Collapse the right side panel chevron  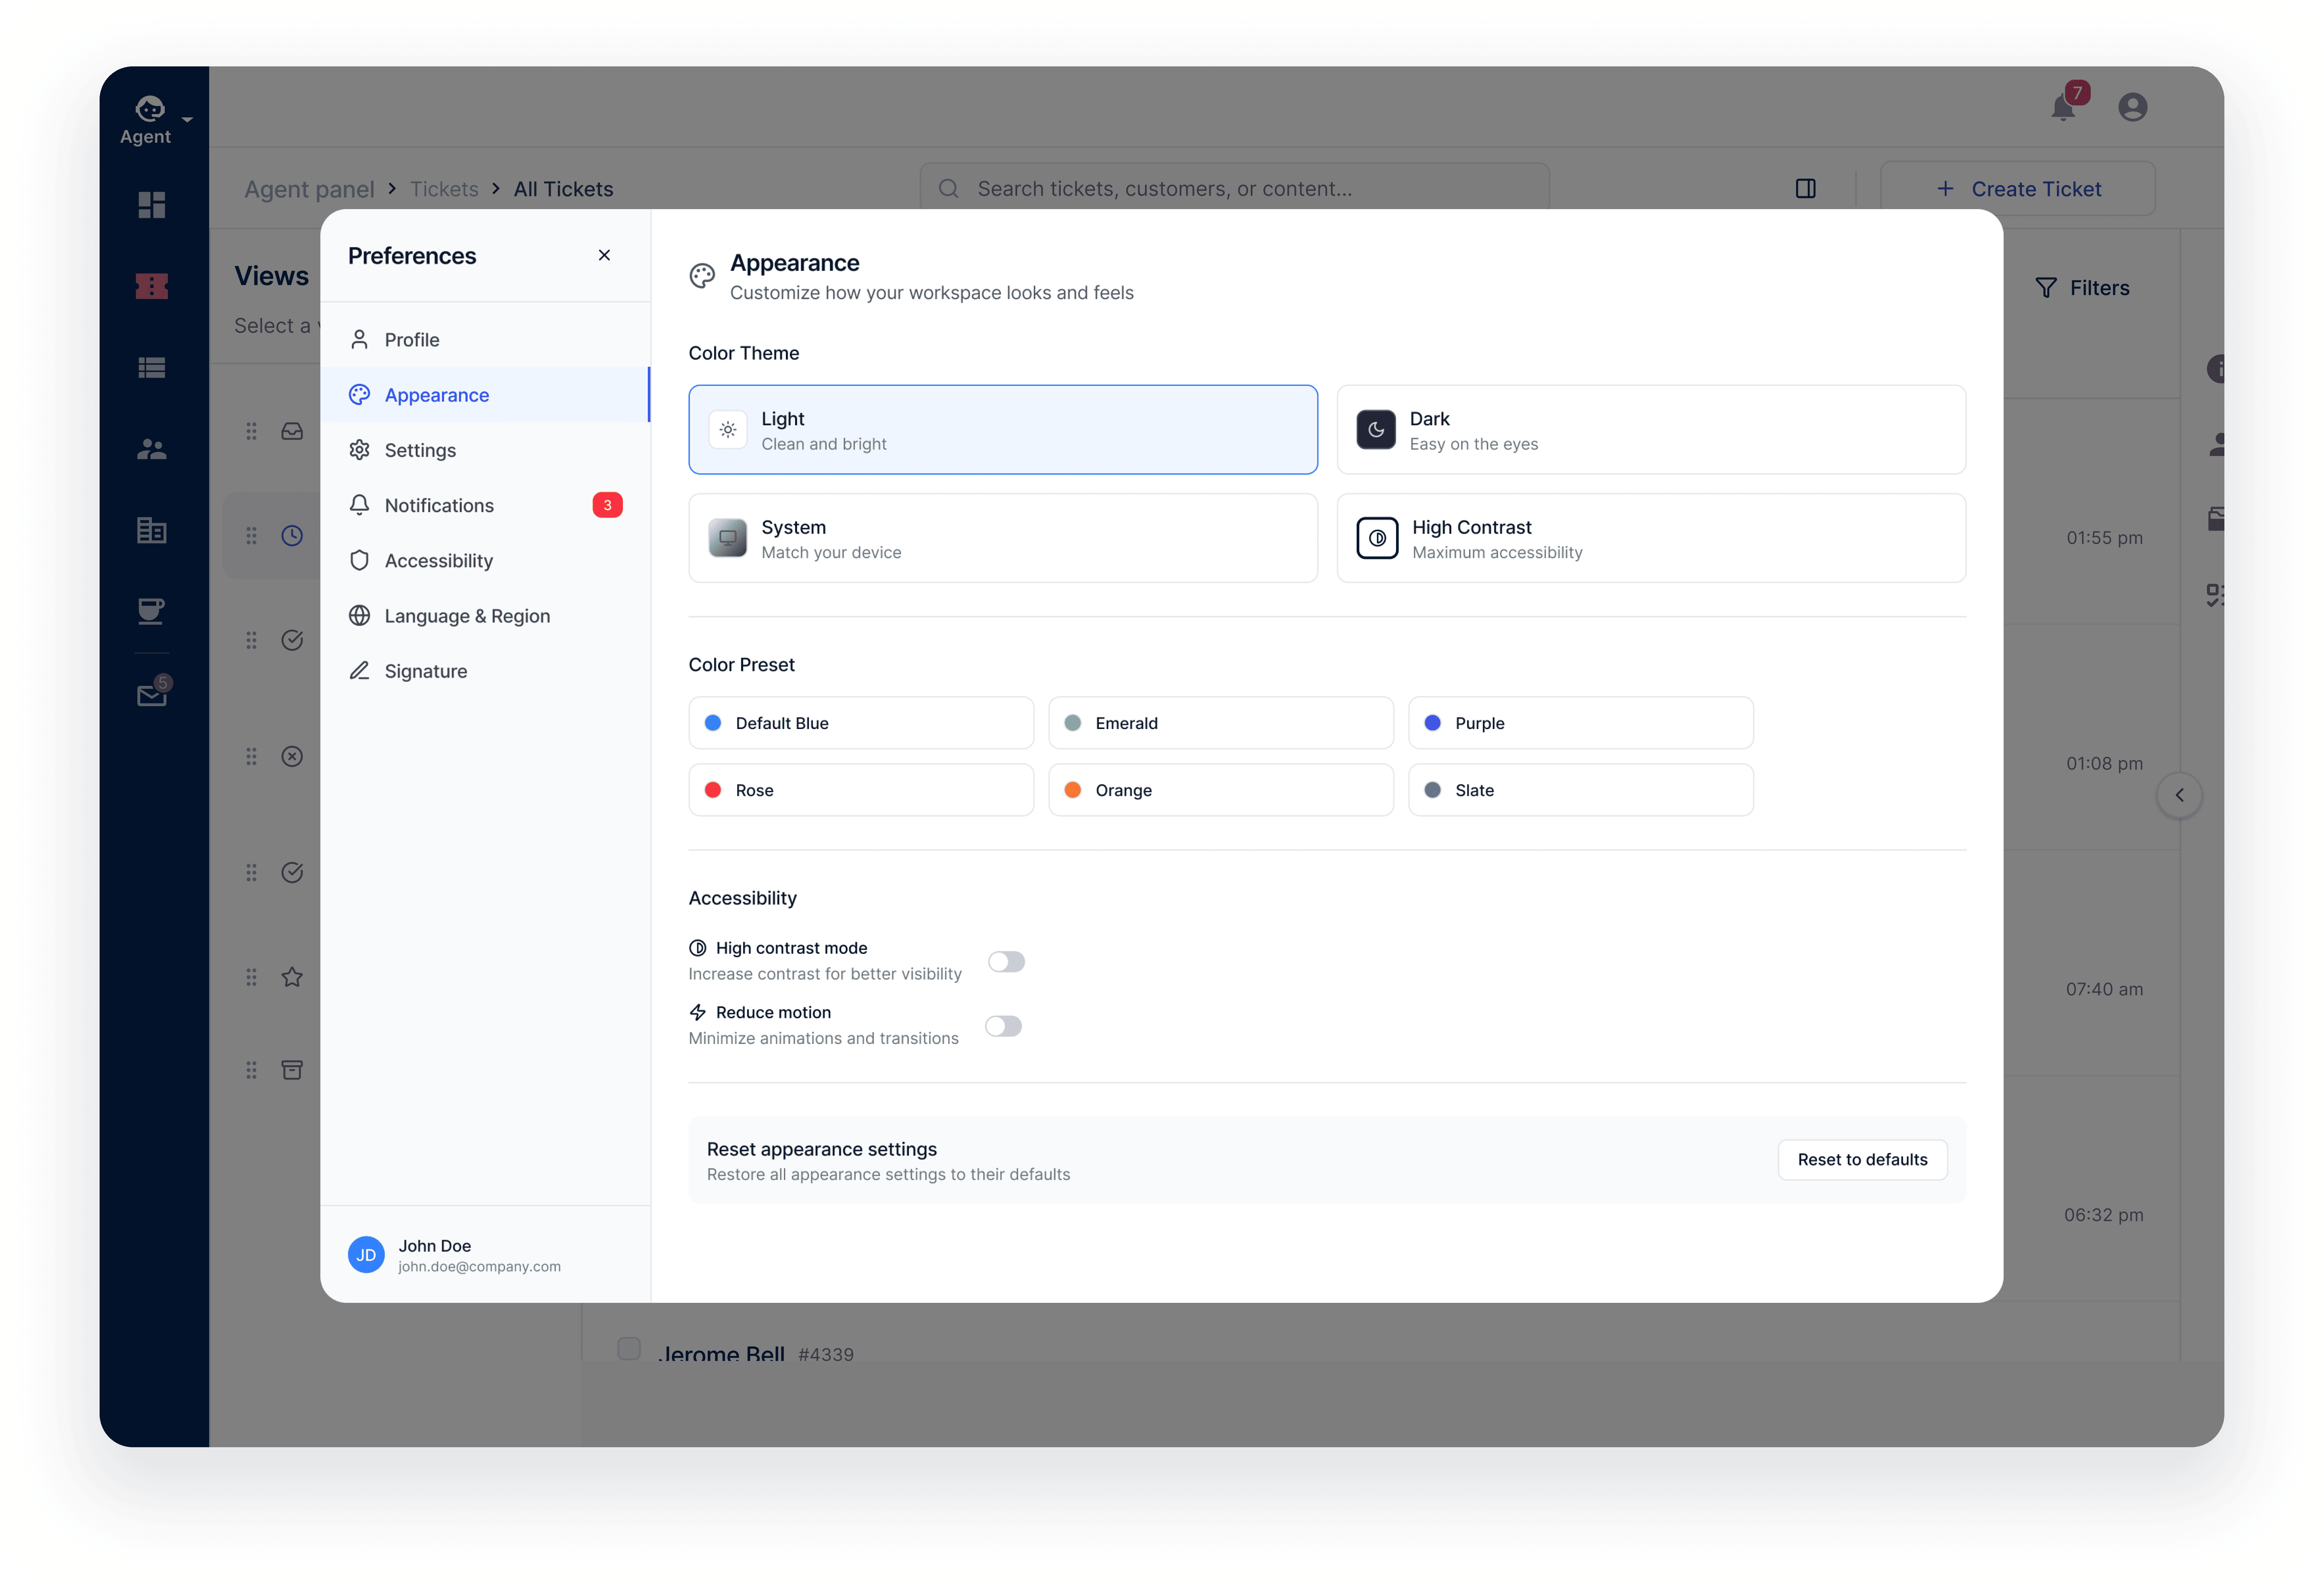coord(2179,795)
